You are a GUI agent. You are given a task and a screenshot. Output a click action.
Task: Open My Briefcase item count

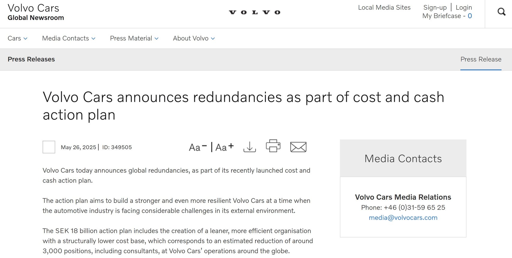click(469, 16)
